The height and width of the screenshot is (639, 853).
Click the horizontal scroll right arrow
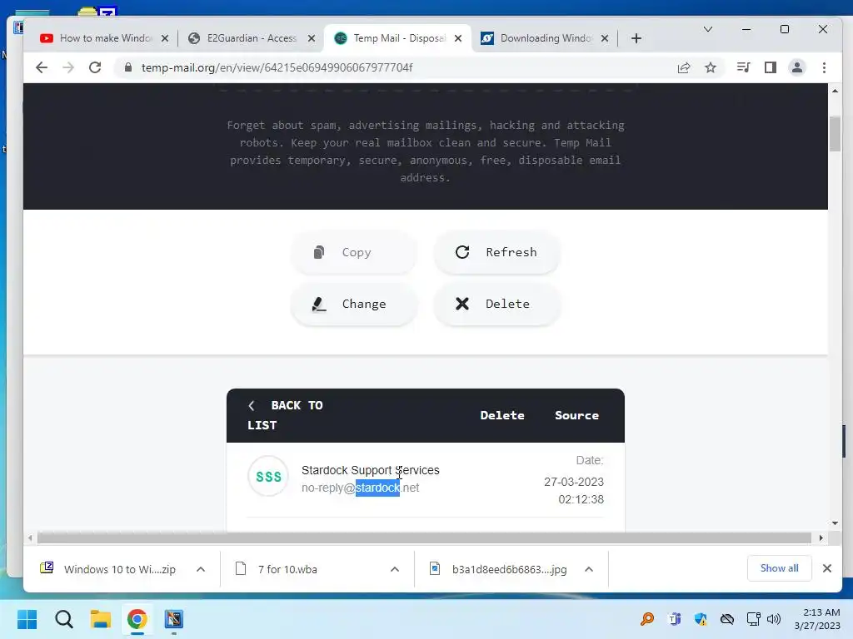(x=821, y=538)
